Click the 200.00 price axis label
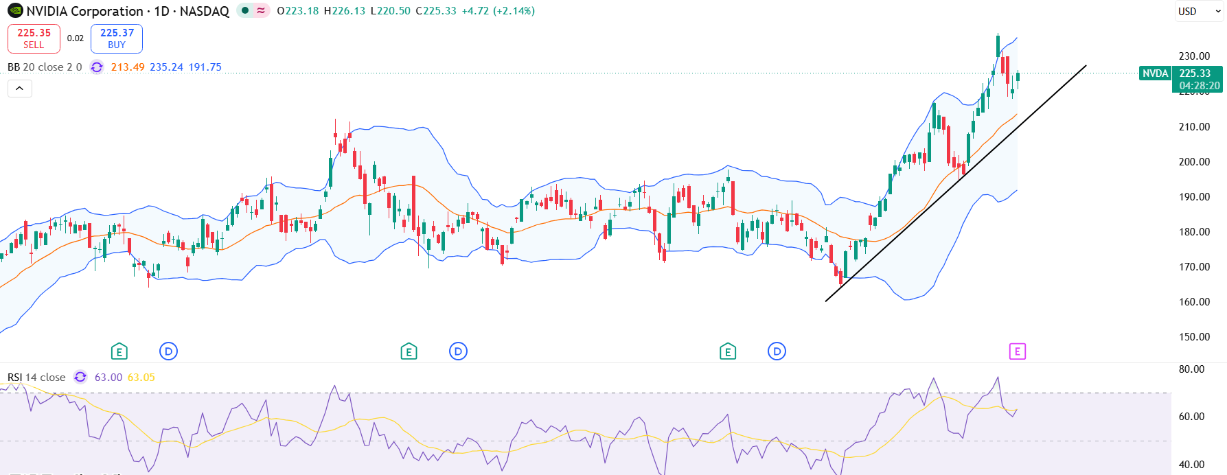 click(x=1194, y=162)
